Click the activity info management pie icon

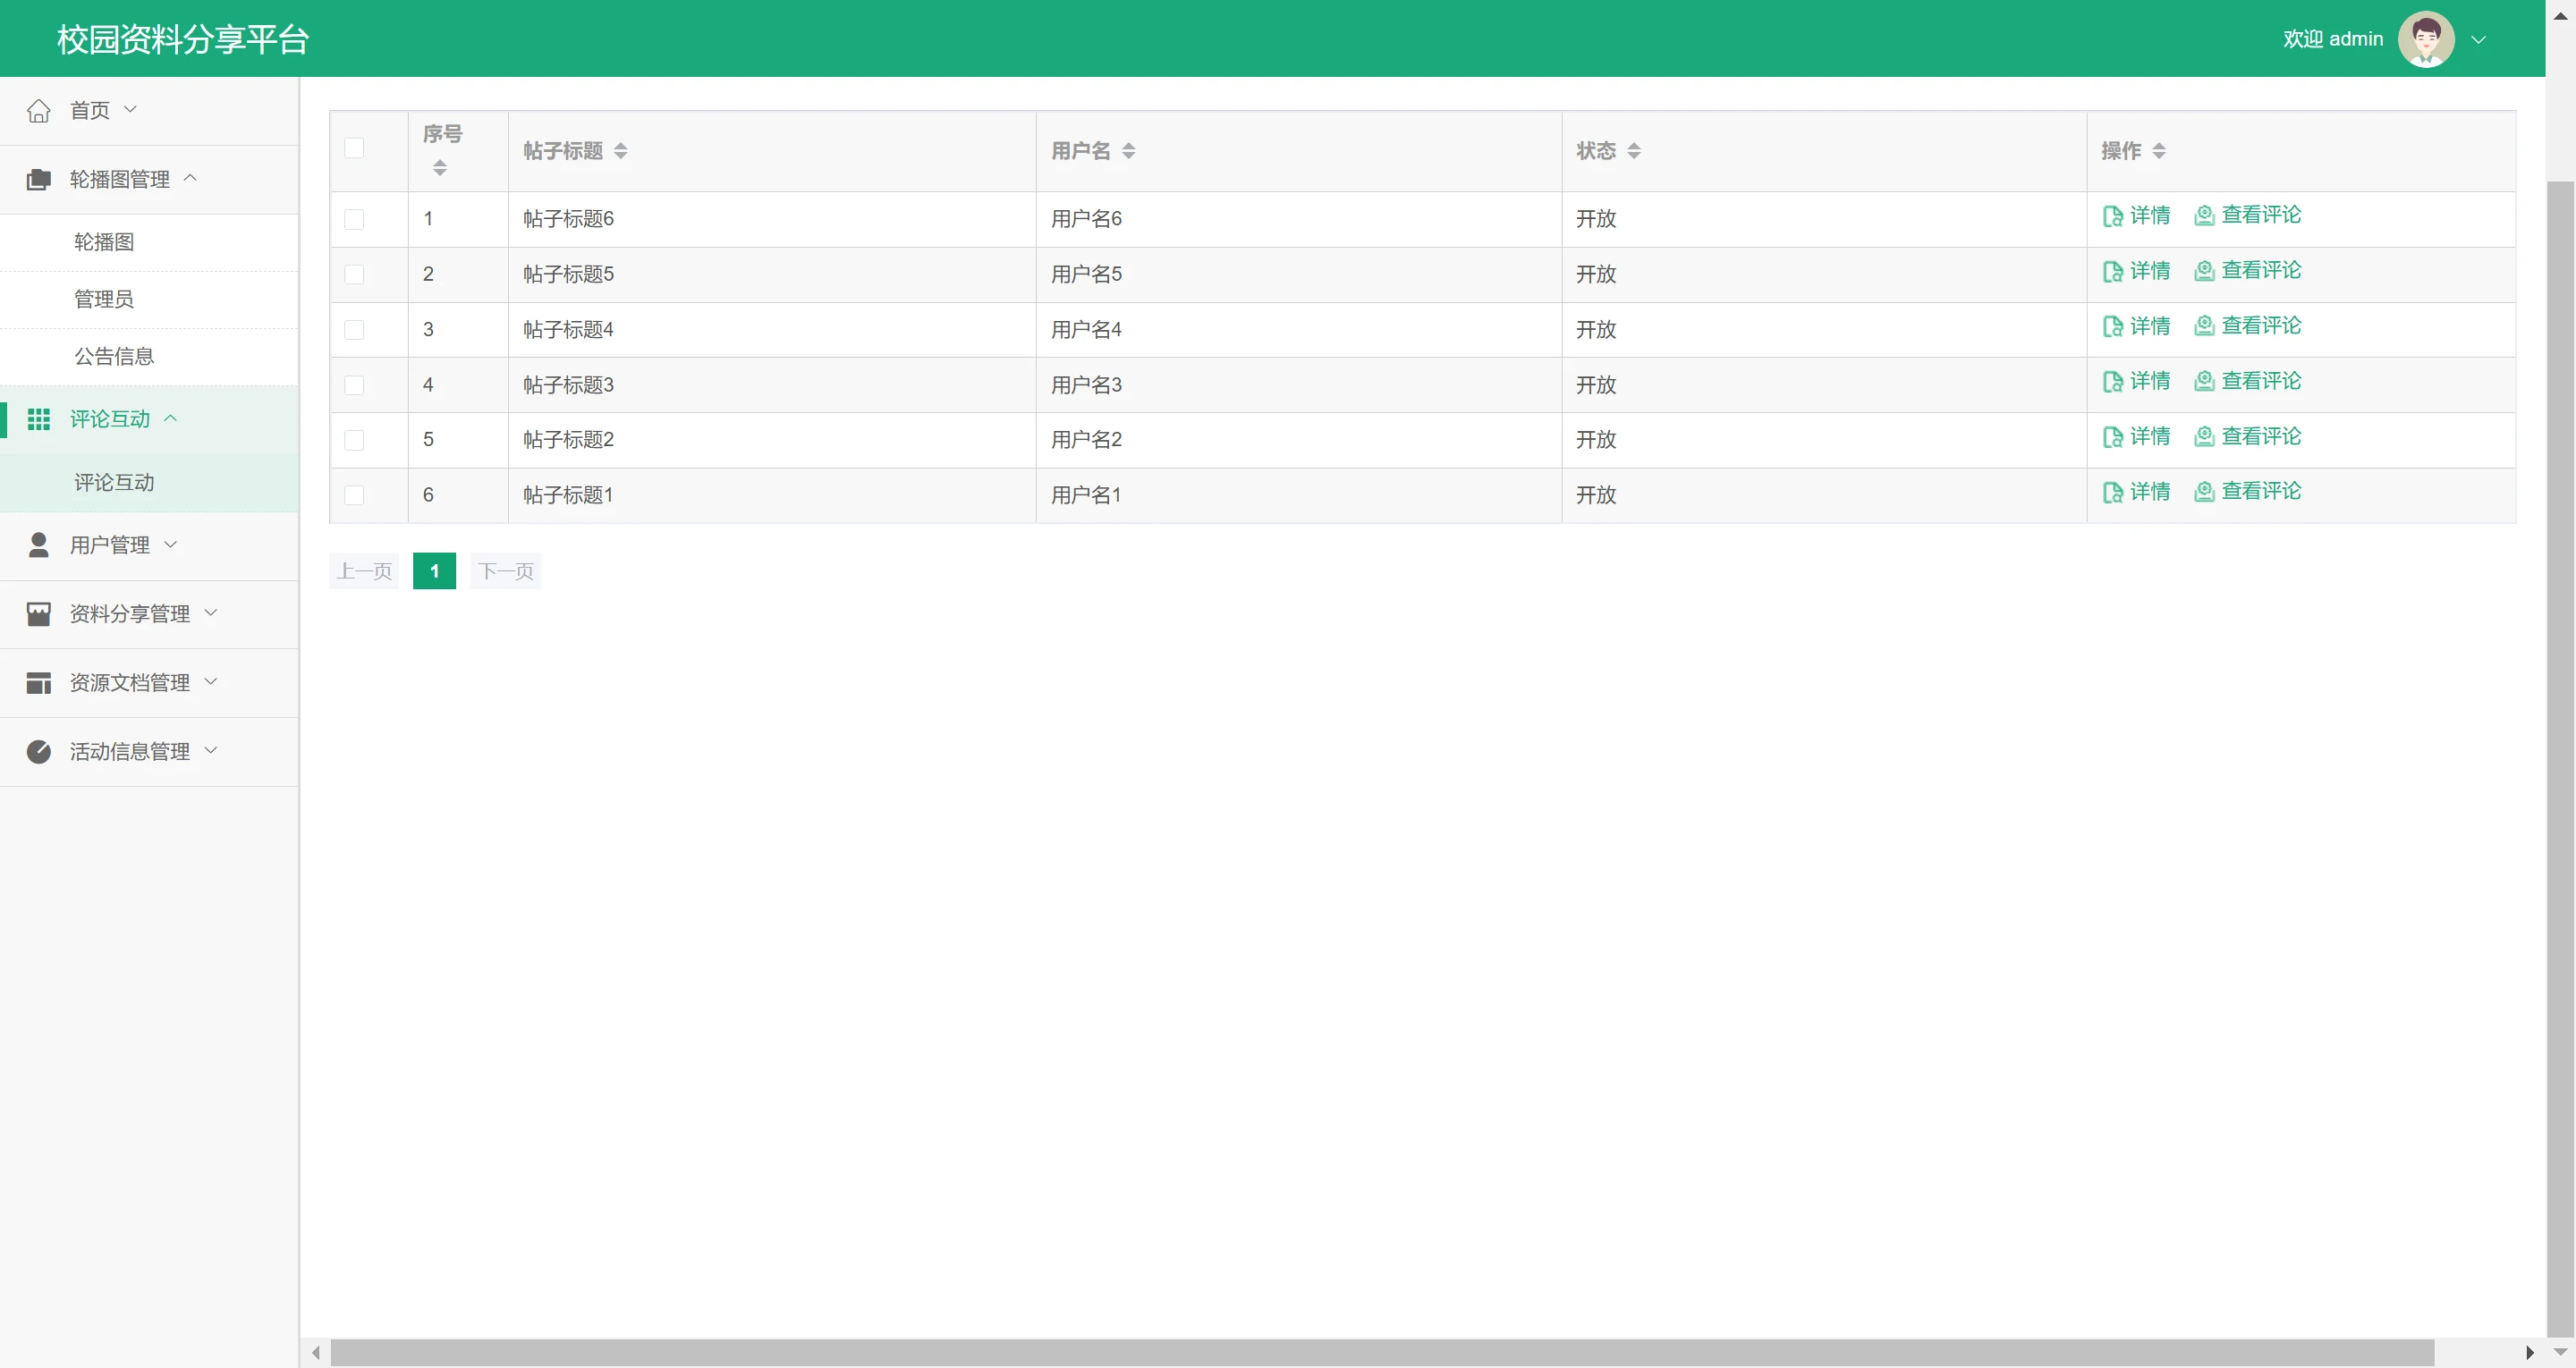(x=38, y=751)
